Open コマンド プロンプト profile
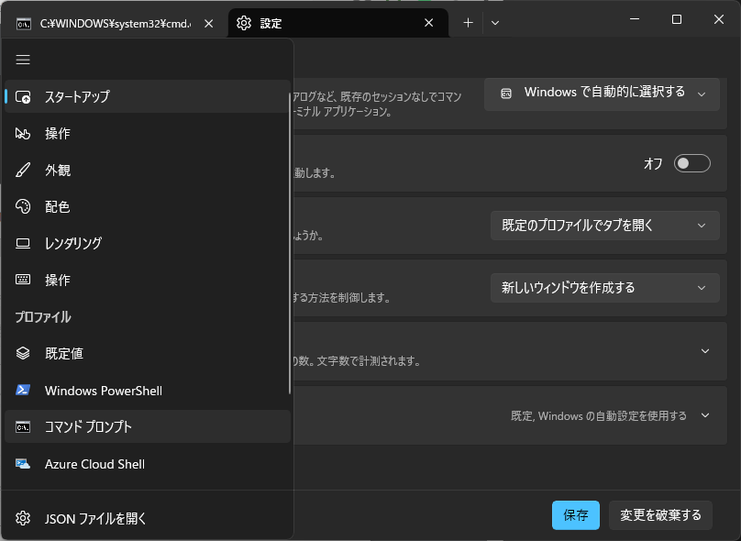 point(148,426)
